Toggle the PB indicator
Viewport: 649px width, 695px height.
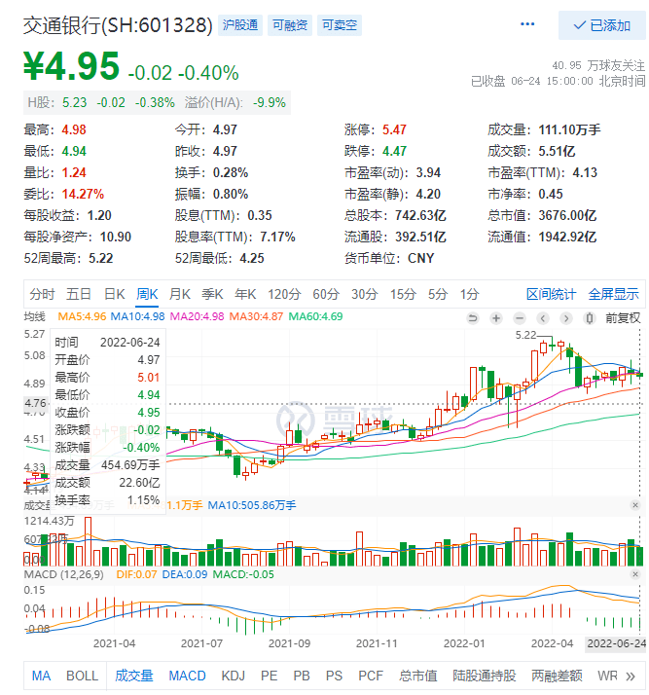click(x=302, y=676)
